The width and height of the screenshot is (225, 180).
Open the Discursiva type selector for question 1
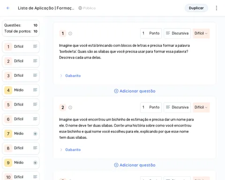[177, 33]
